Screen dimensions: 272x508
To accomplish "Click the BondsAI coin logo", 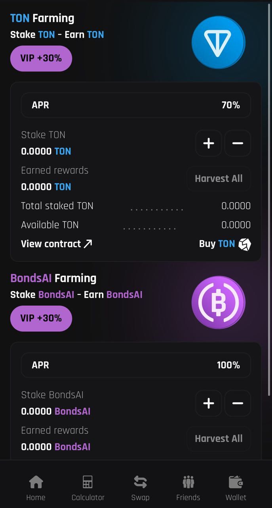I will [x=218, y=302].
